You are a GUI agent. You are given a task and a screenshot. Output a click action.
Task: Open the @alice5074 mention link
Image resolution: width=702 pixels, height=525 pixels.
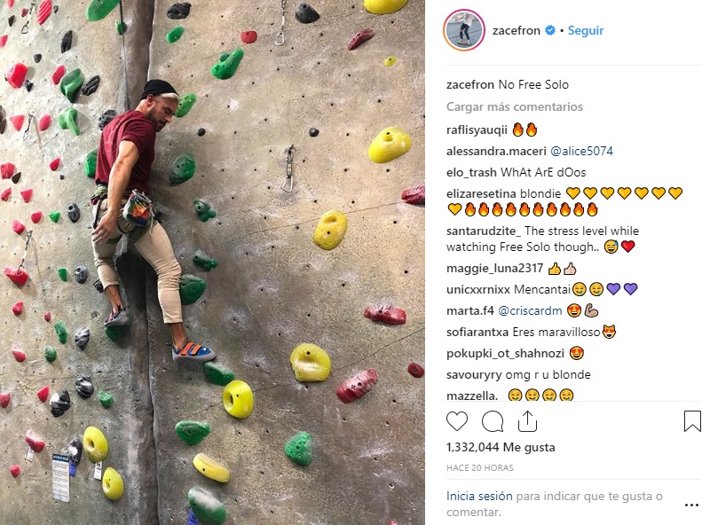pos(581,151)
